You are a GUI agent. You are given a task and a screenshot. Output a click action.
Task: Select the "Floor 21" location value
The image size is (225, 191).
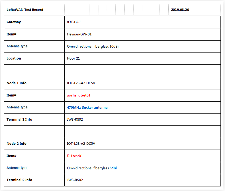(73, 58)
